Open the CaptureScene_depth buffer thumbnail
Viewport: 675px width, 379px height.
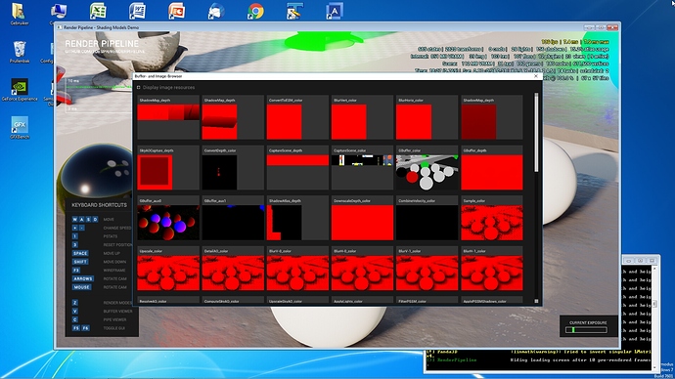pos(297,168)
